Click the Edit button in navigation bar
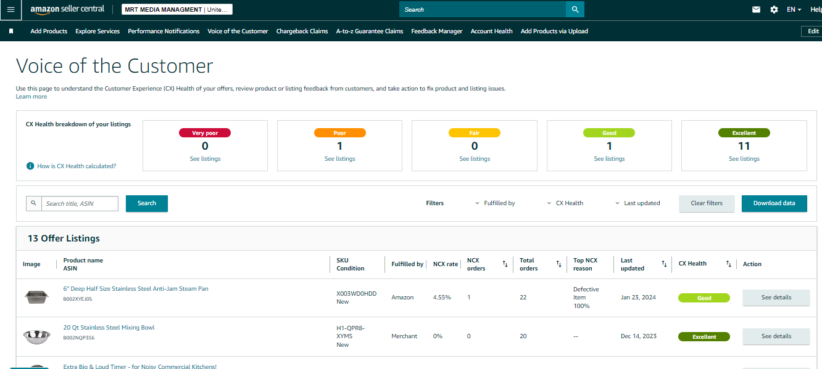822x369 pixels. (x=812, y=31)
